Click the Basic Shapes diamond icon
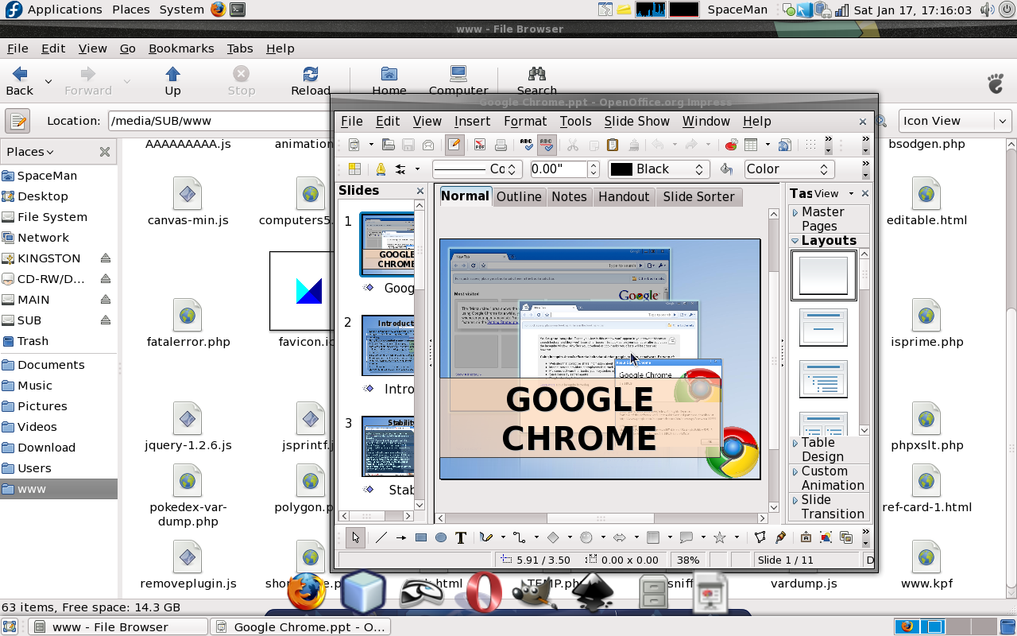The height and width of the screenshot is (636, 1017). [553, 537]
